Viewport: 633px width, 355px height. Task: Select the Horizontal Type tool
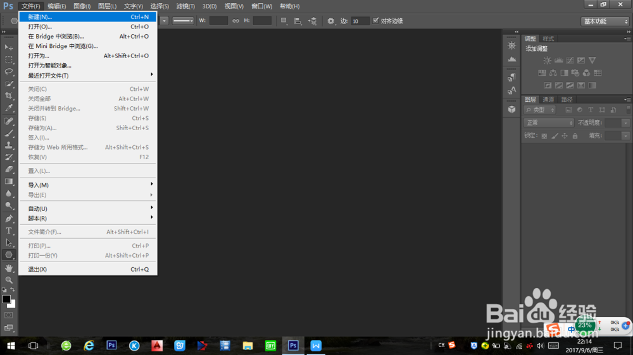[8, 231]
